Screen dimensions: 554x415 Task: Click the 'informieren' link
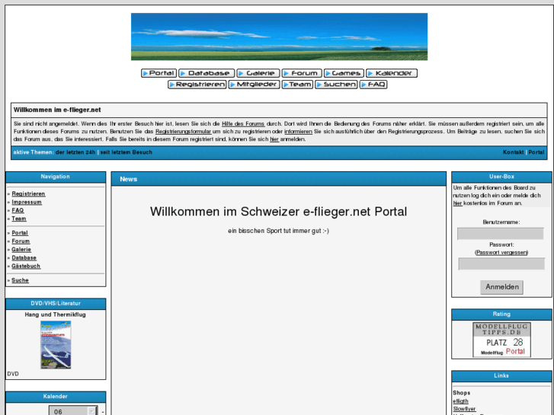(298, 132)
